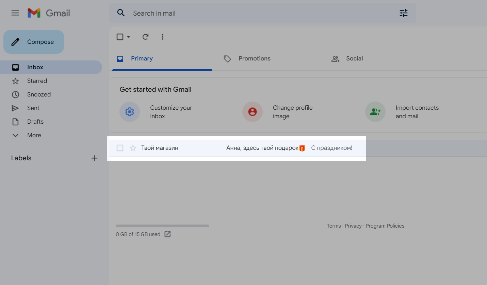The height and width of the screenshot is (285, 487).
Task: Open the main menu hamburger icon
Action: pos(15,13)
